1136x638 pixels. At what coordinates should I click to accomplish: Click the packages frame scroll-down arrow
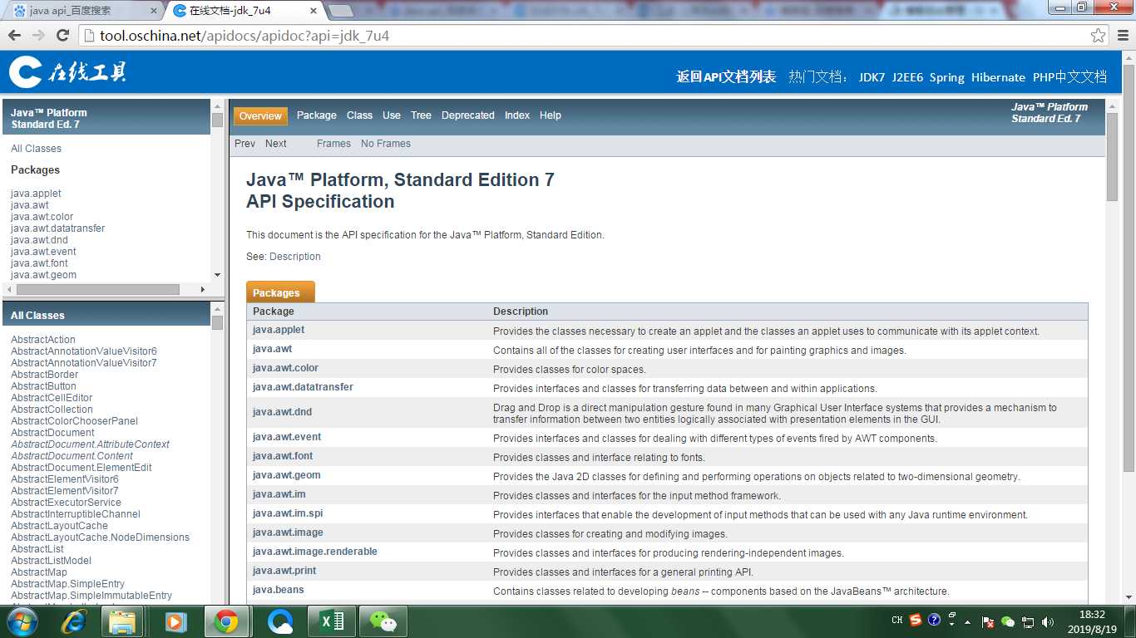point(217,275)
